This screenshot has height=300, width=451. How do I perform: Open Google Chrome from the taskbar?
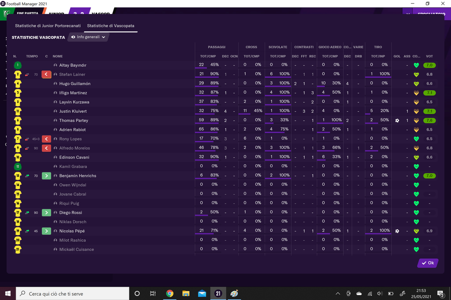pyautogui.click(x=170, y=294)
